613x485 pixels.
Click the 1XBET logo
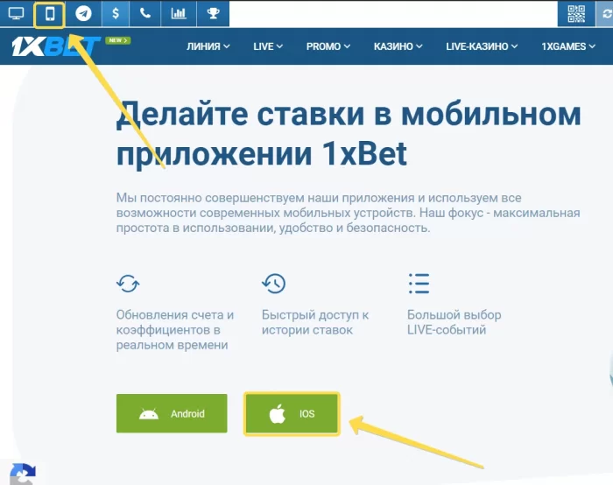coord(55,46)
